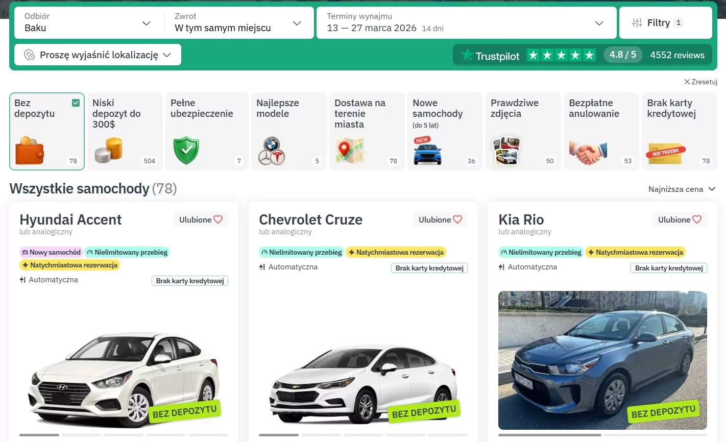Click the wallet icon in Bez depozytu

tap(30, 151)
